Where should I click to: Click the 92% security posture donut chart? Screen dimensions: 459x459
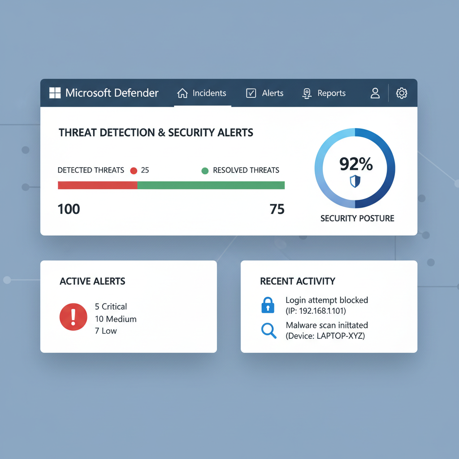[355, 168]
